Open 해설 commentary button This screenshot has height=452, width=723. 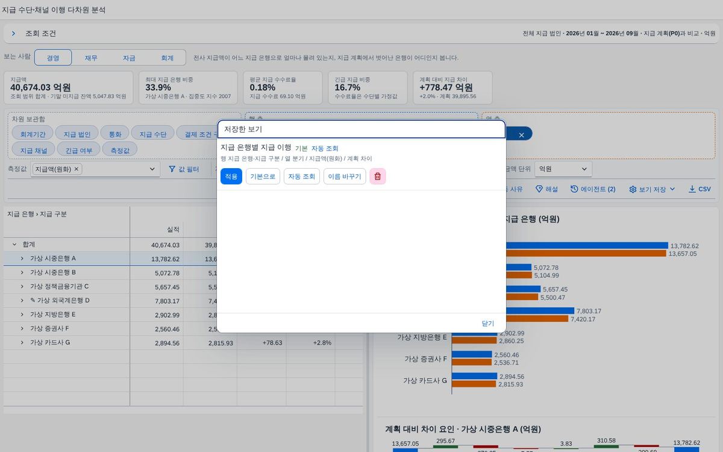point(546,189)
